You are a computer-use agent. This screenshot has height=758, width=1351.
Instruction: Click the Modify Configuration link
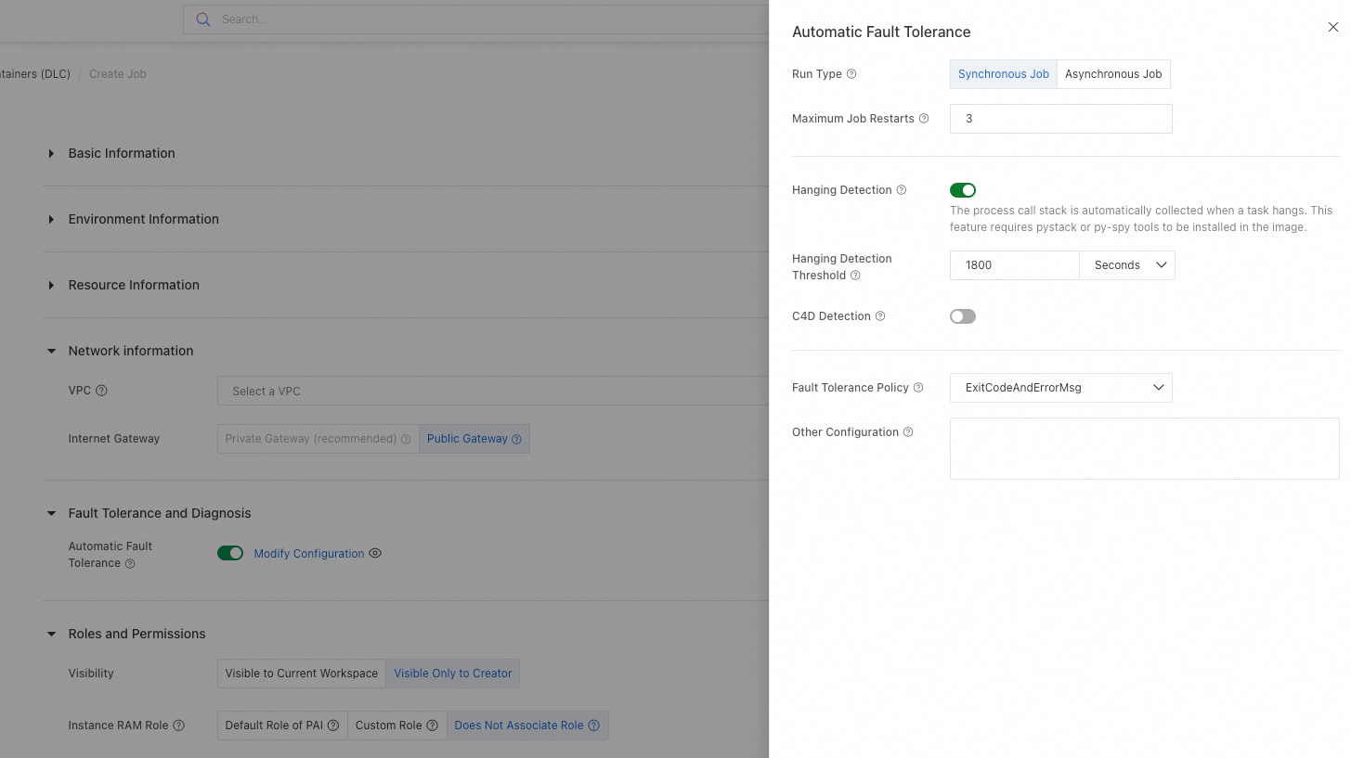[309, 554]
